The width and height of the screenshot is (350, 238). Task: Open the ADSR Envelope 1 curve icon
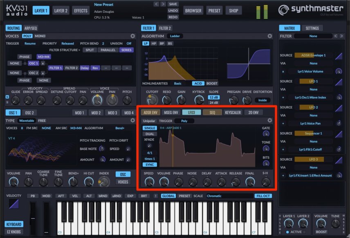point(339,55)
